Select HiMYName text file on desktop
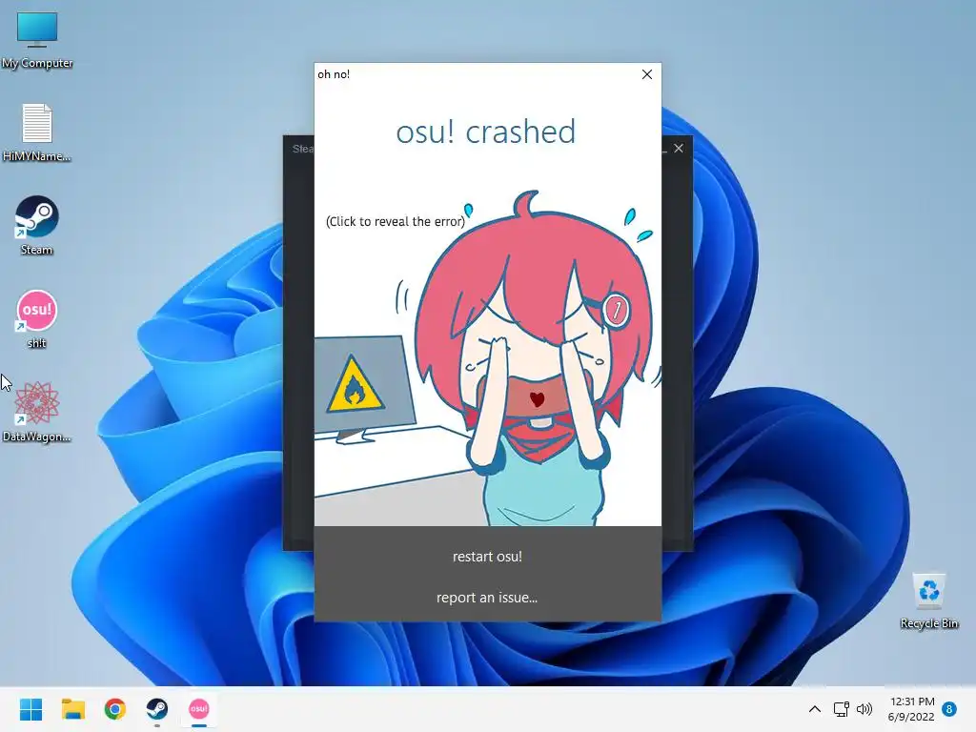 click(x=37, y=133)
